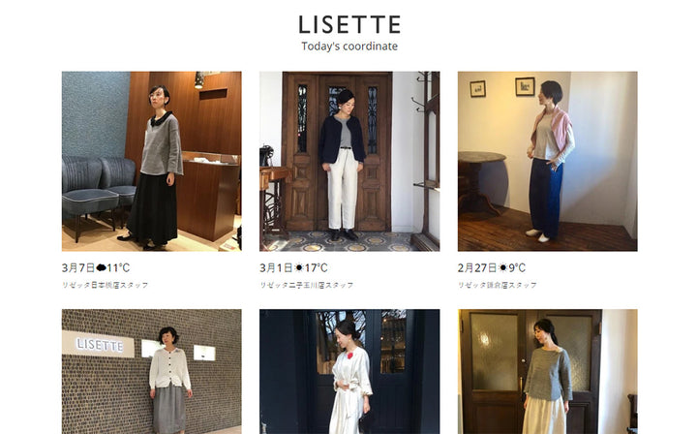
Task: Open the gray sweater black skirt photo
Action: point(152,162)
